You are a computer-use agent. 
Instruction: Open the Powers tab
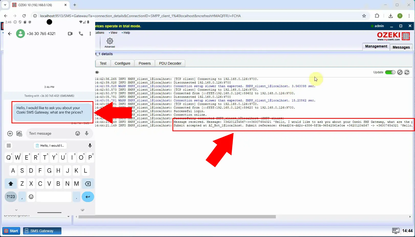(x=145, y=63)
